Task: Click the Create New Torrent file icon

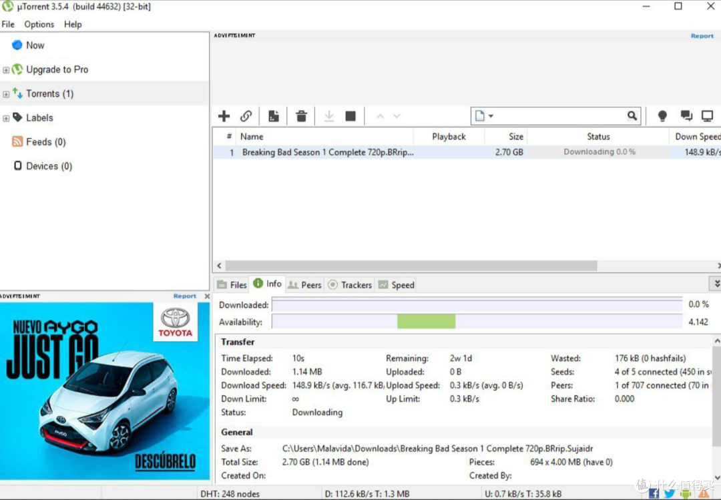Action: click(274, 116)
